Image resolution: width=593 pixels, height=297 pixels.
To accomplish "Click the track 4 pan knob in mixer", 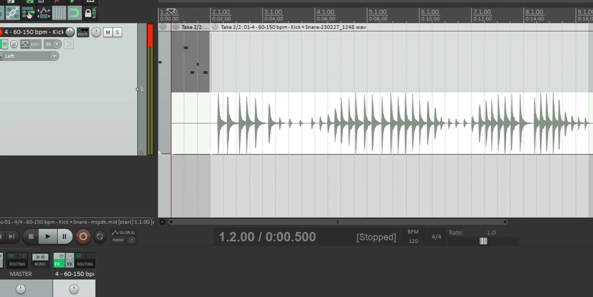I will pos(74,289).
